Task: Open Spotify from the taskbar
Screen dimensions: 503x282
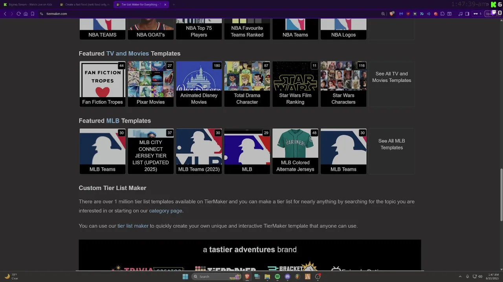Action: pyautogui.click(x=277, y=277)
